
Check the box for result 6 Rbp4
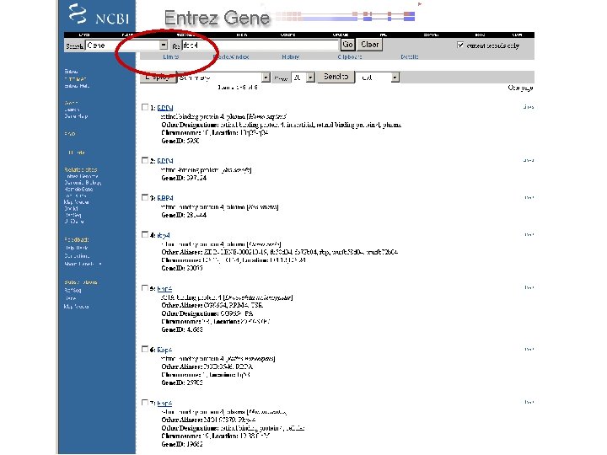coord(145,349)
